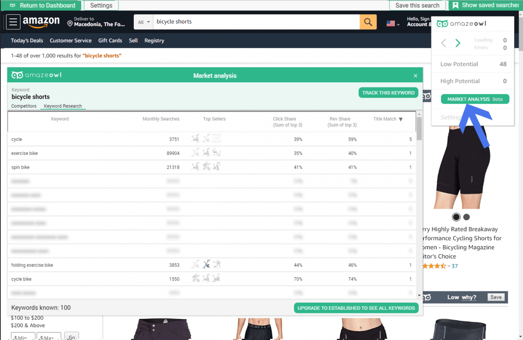Click the Keyword column header
Viewport: 523px width, 340px height.
tap(60, 119)
